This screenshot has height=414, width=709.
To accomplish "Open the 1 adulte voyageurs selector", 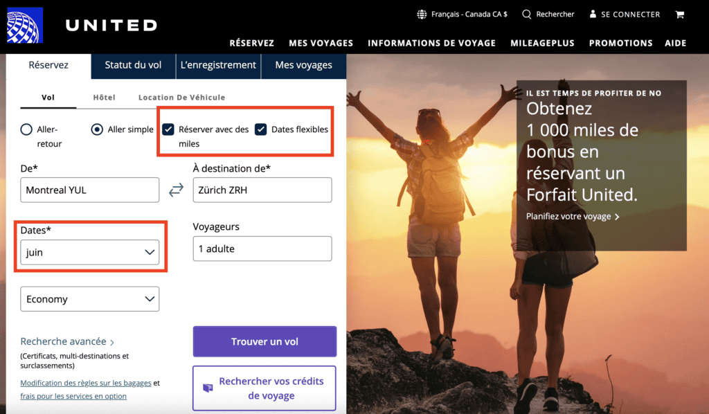I will pos(262,249).
